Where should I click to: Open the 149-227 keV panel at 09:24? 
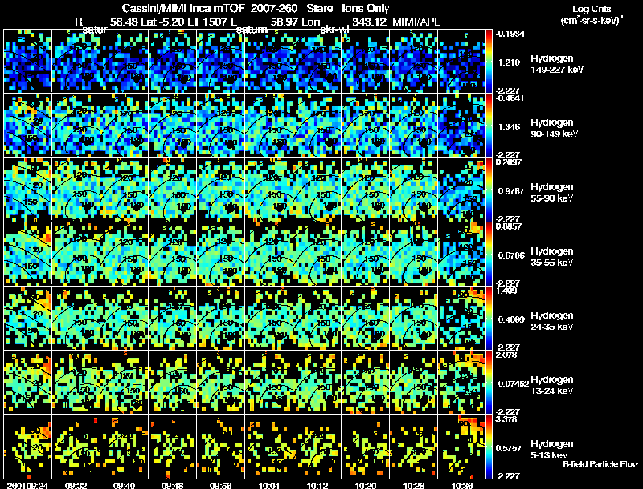28,62
